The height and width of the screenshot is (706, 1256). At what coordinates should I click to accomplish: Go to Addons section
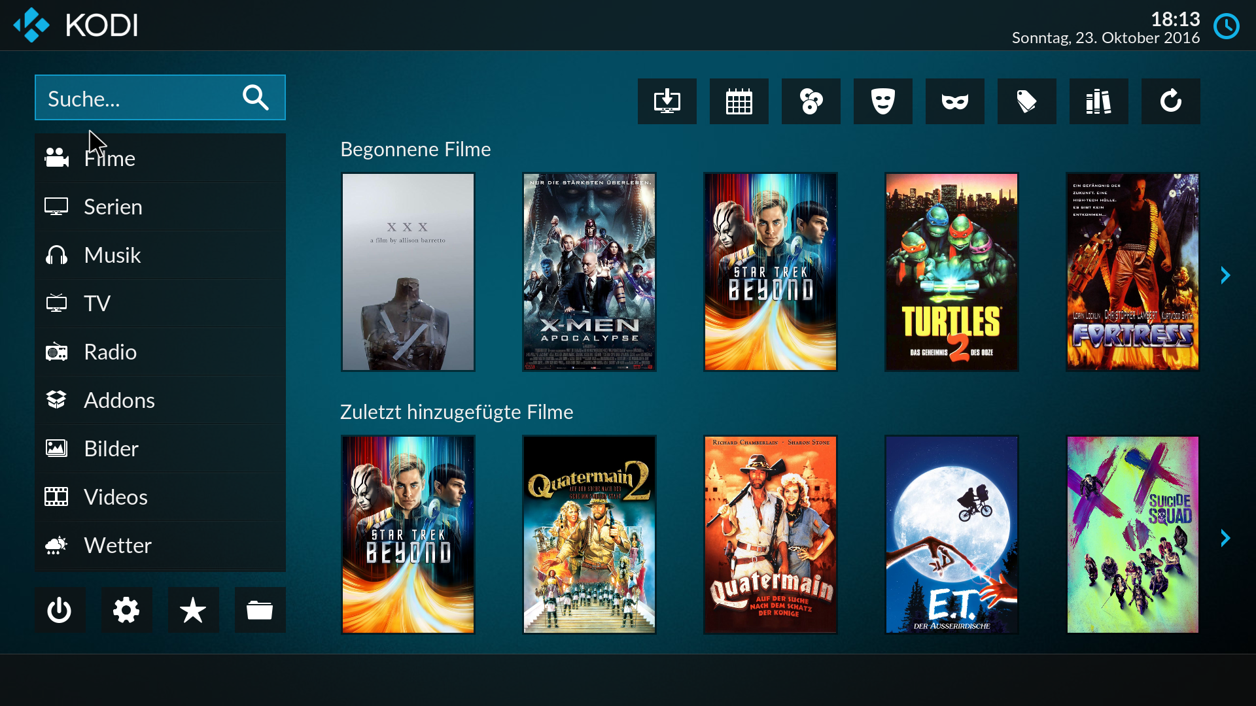[160, 400]
